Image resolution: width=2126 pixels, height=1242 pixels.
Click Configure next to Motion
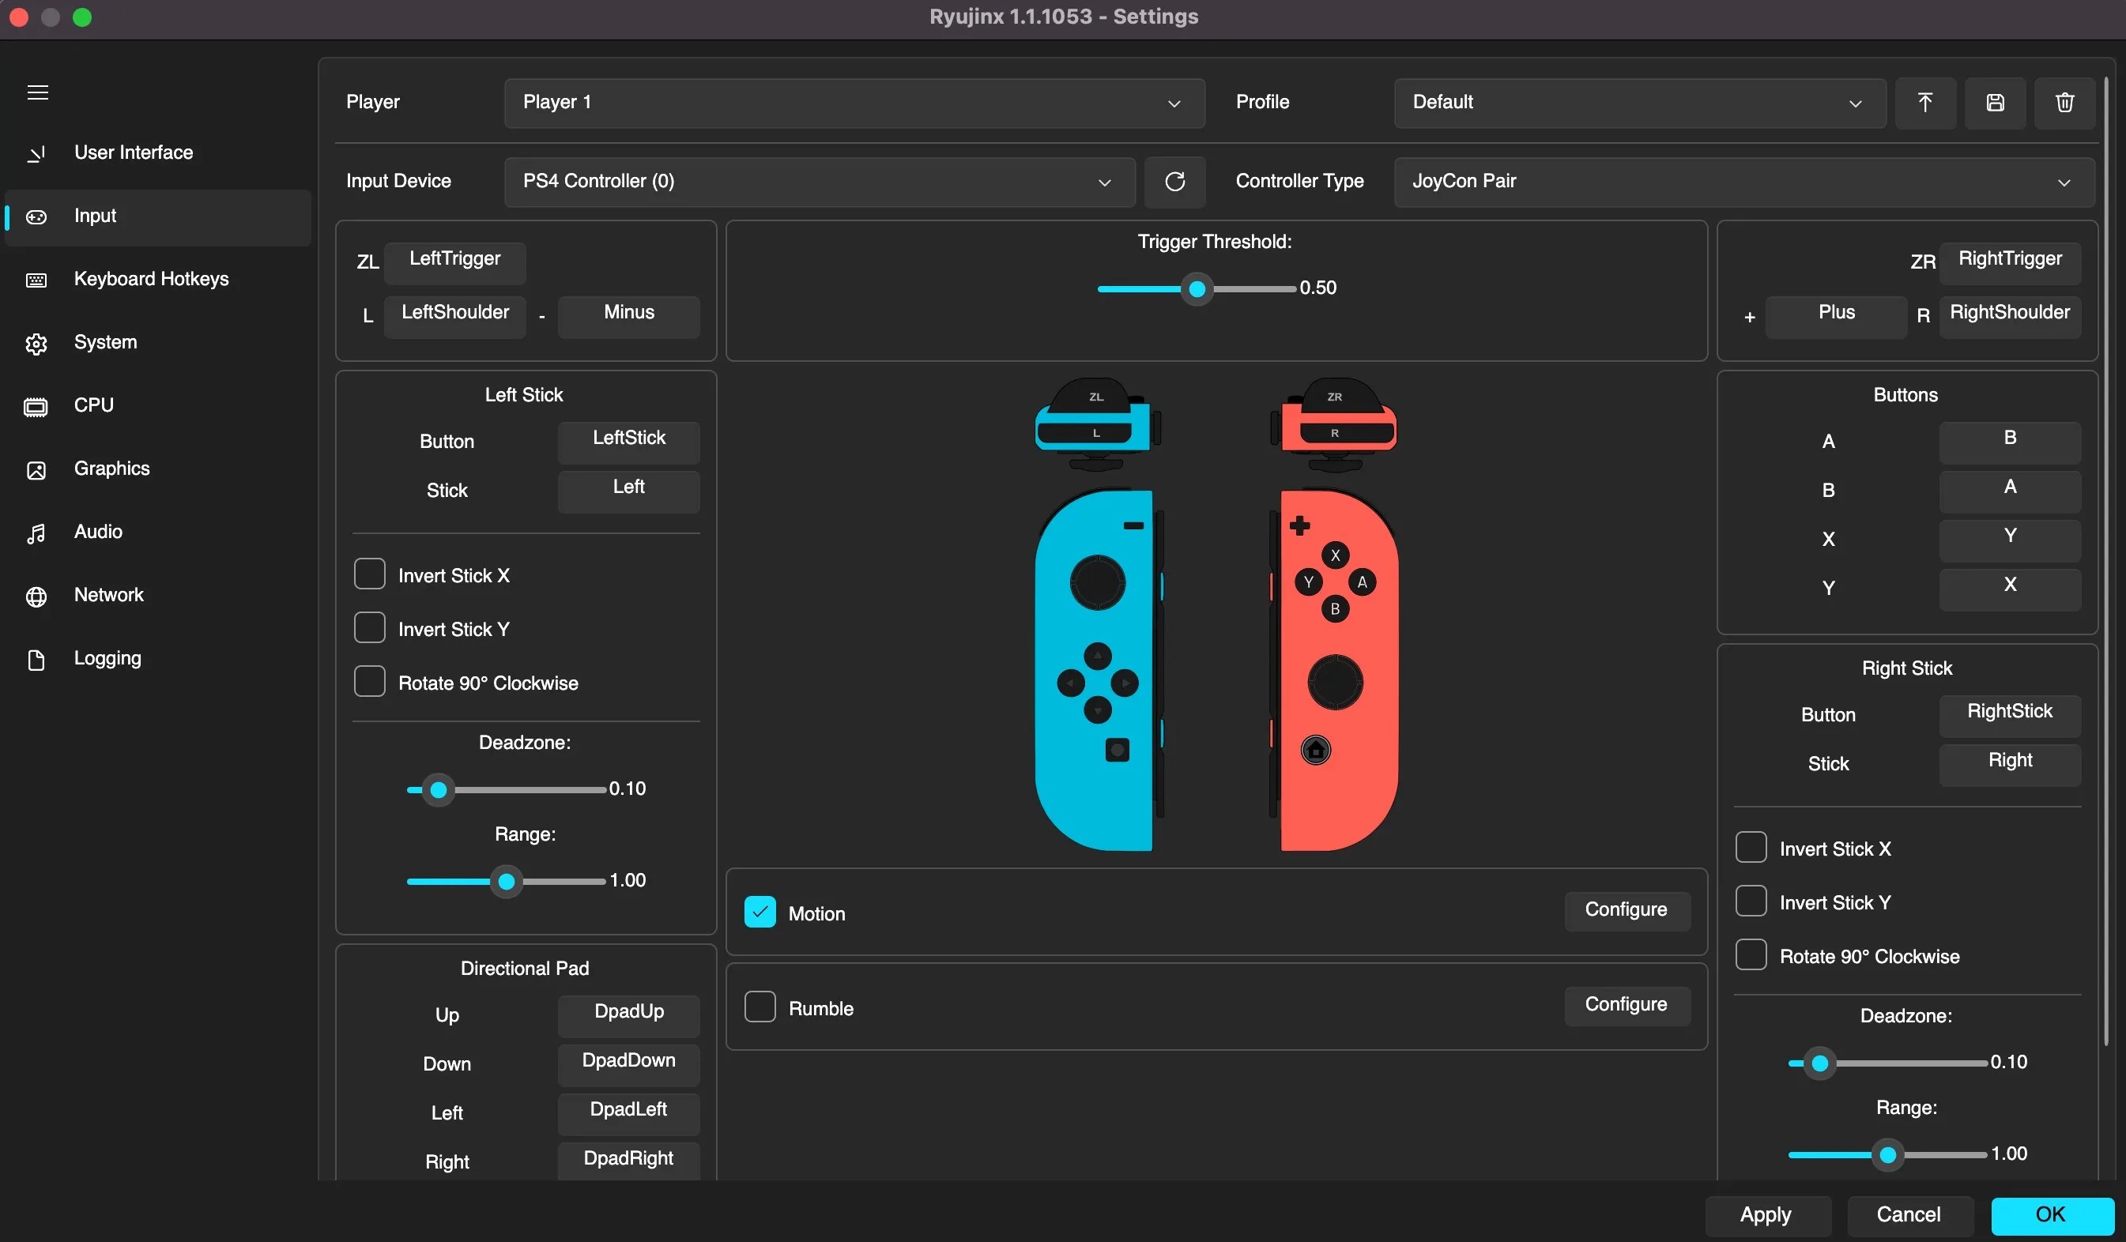pos(1627,910)
